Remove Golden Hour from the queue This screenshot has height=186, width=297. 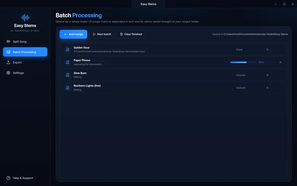tap(267, 49)
